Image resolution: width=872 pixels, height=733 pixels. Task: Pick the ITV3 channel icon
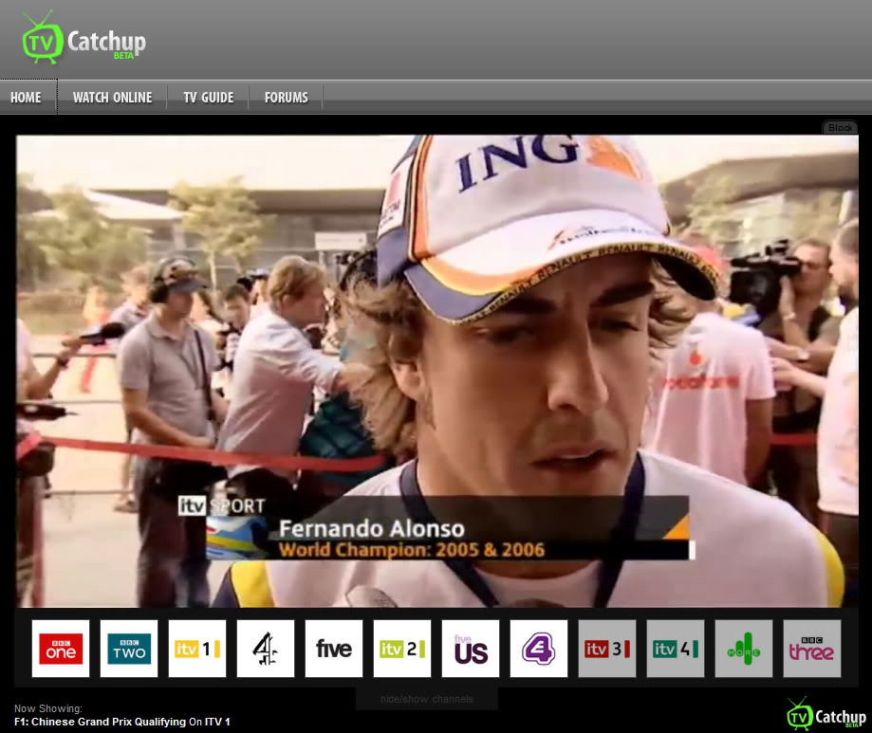click(607, 649)
